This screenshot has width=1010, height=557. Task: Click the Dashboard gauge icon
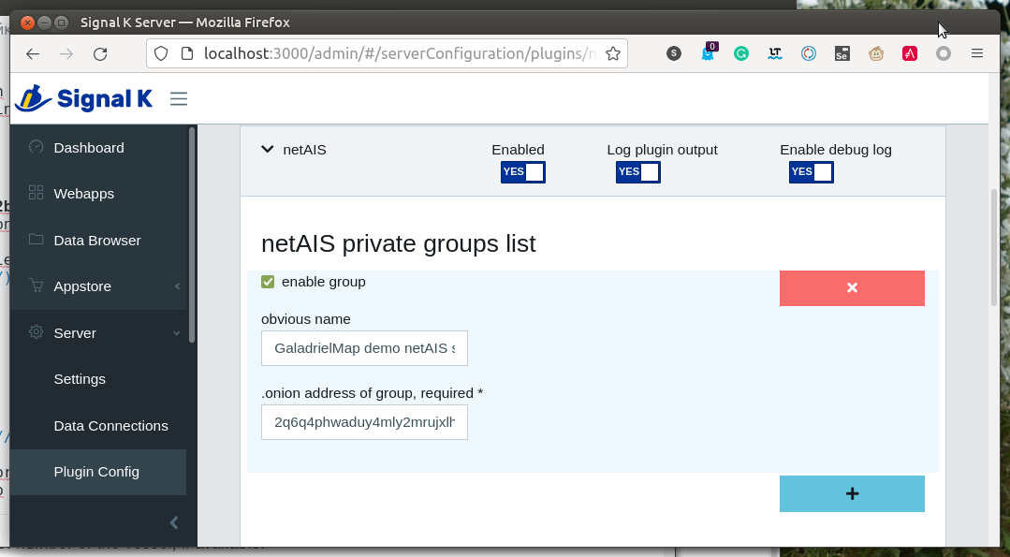tap(37, 148)
